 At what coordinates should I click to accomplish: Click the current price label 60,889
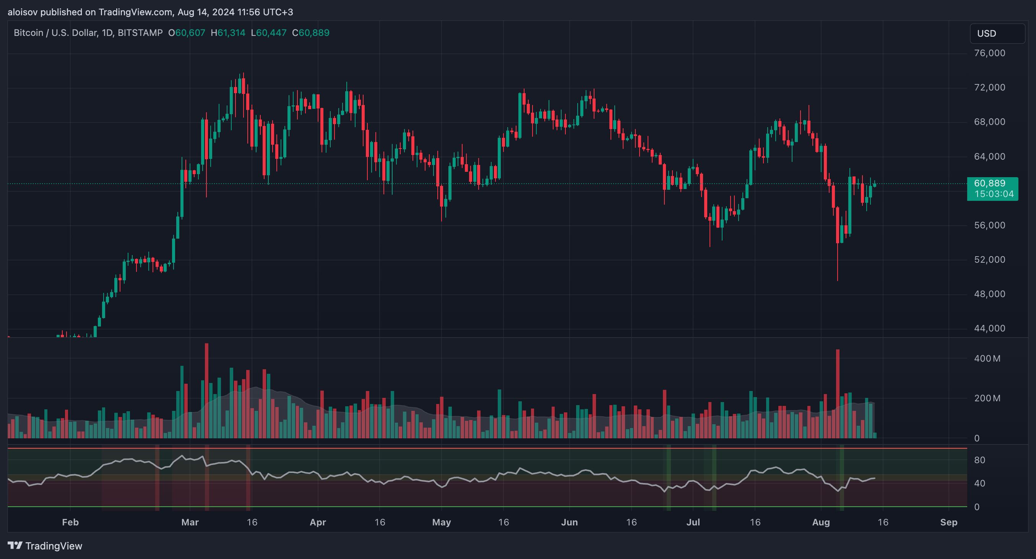click(989, 184)
